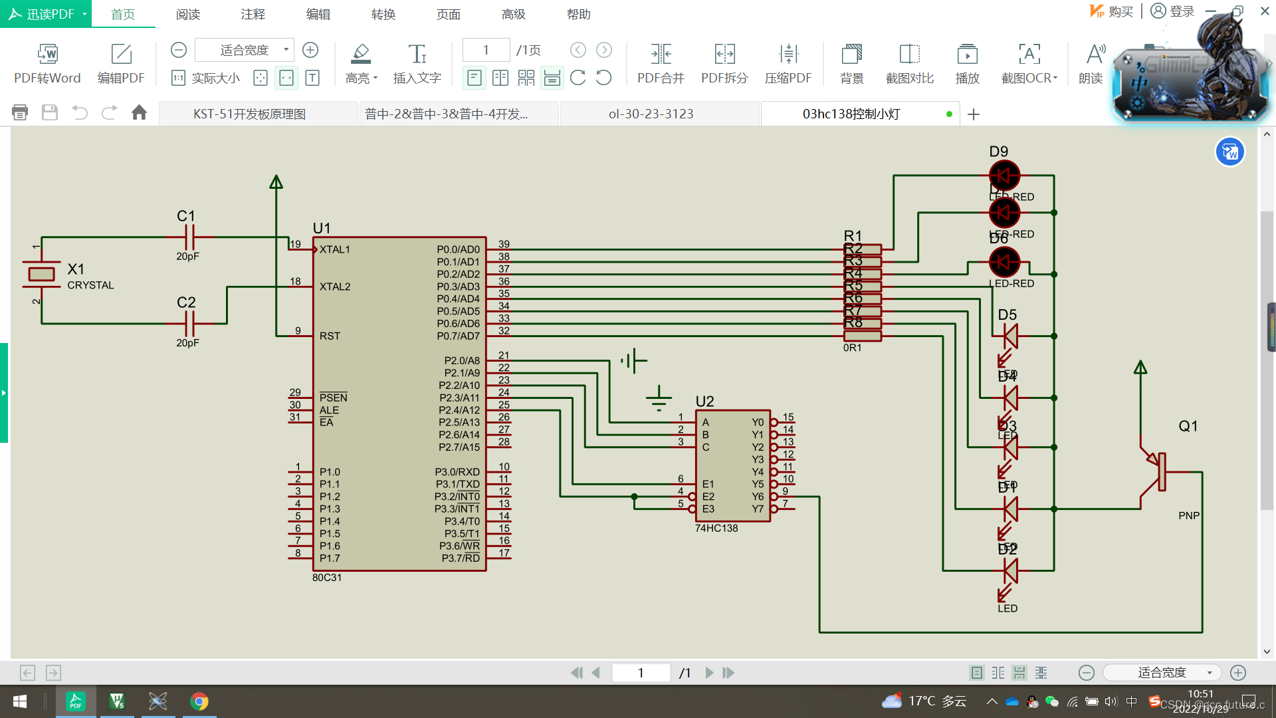Click the bottom bar page number field
Viewport: 1276px width, 718px height.
[x=641, y=673]
